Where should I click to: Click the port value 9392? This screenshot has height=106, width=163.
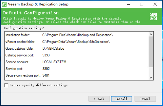[x=46, y=69]
